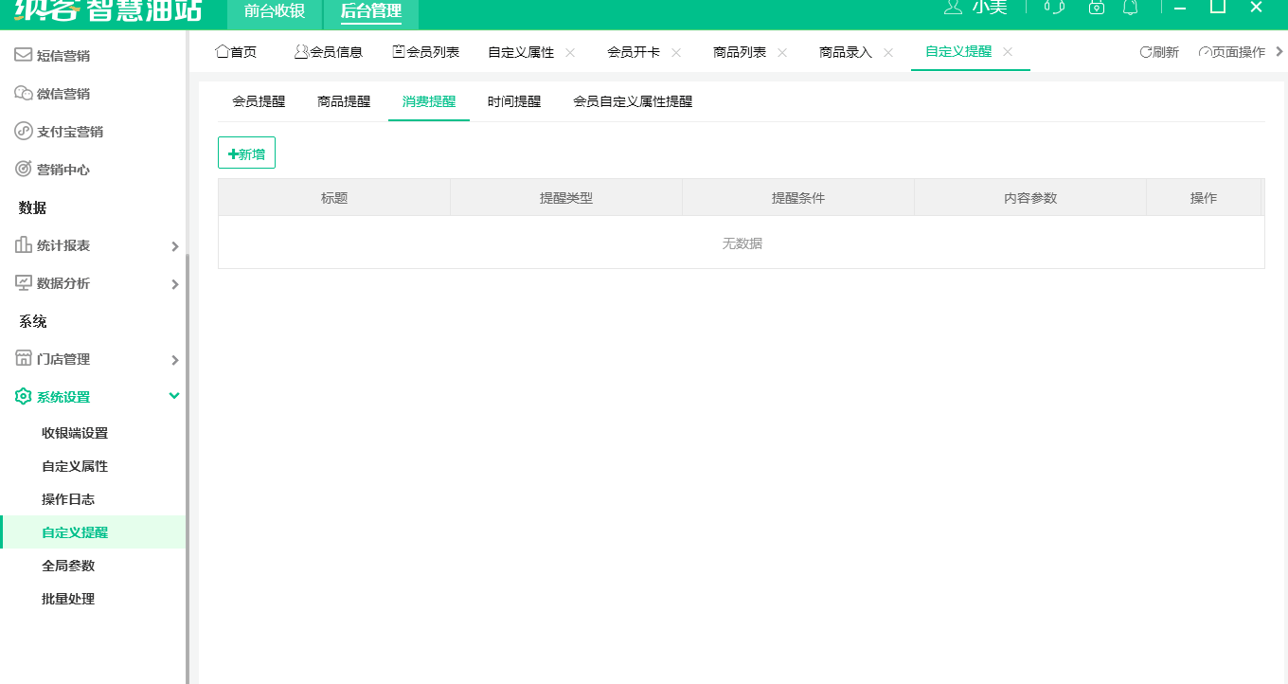Click the 小美 user profile
Viewport: 1288px width, 684px height.
(x=982, y=8)
